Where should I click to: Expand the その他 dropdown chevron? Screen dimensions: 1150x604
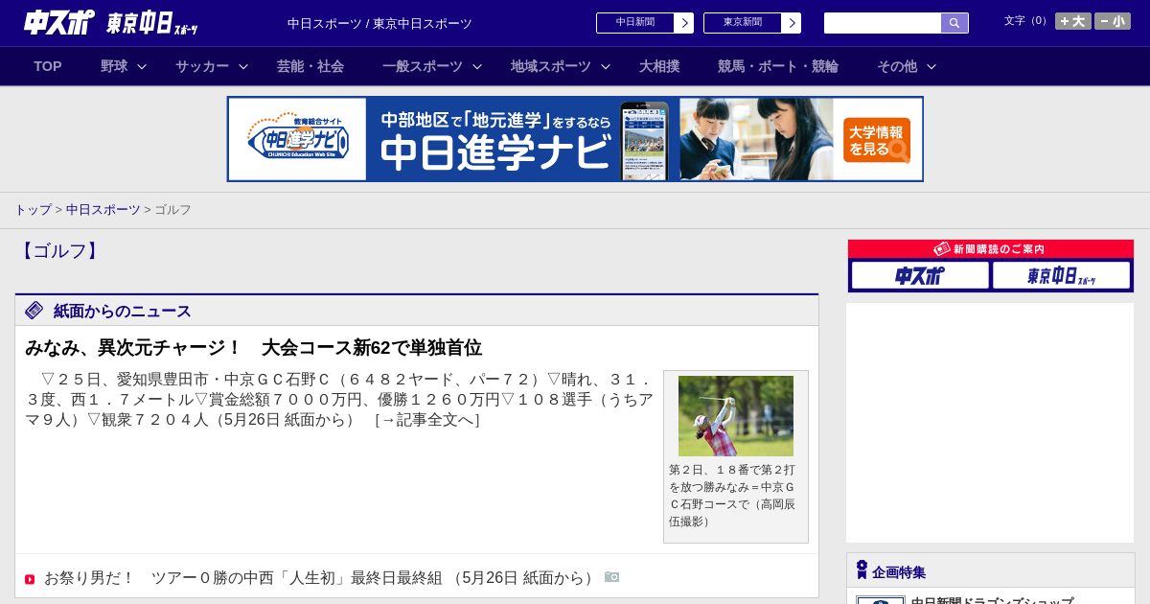(931, 66)
